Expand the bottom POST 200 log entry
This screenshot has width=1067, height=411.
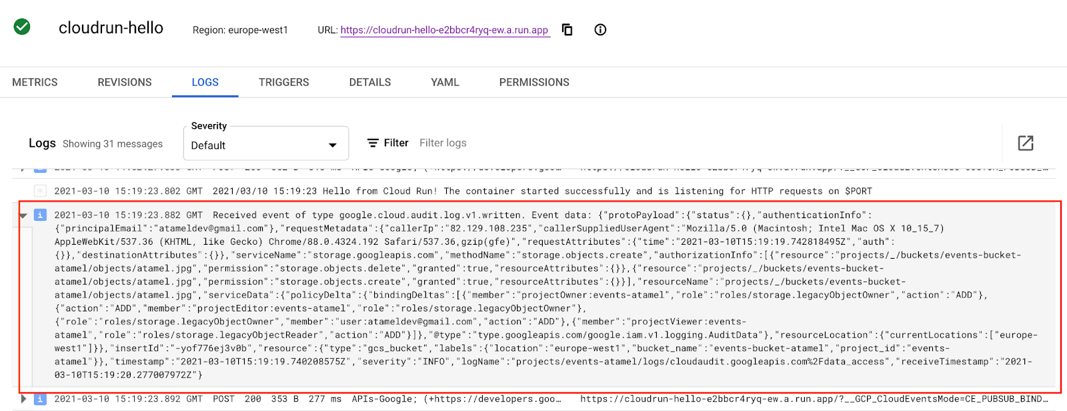[x=23, y=399]
